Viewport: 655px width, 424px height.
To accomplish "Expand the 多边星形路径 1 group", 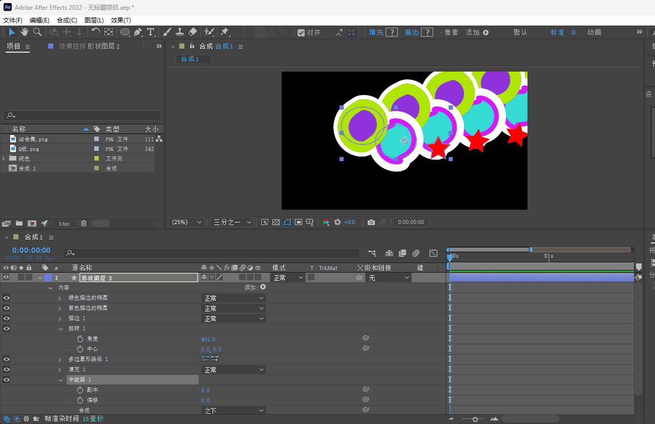I will pyautogui.click(x=60, y=360).
